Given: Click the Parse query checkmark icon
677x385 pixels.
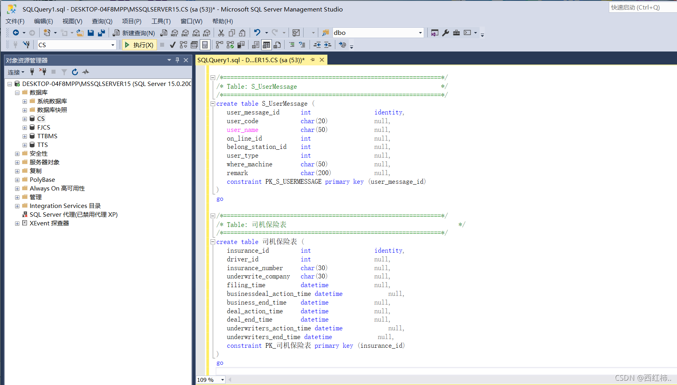Looking at the screenshot, I should point(172,45).
